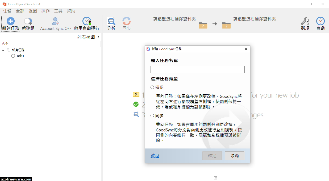Open the 工具 menu
Screen dimensions: 329x181
pyautogui.click(x=58, y=11)
